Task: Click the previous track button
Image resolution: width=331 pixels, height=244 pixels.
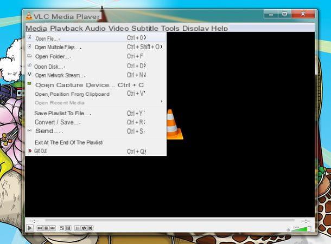Action: coord(40,228)
